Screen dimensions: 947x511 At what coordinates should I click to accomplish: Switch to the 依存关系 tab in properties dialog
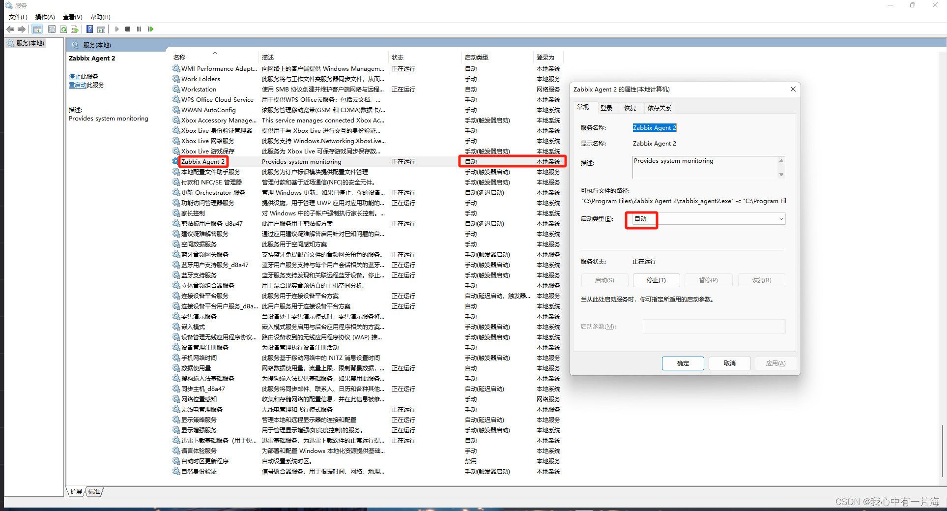click(x=660, y=108)
